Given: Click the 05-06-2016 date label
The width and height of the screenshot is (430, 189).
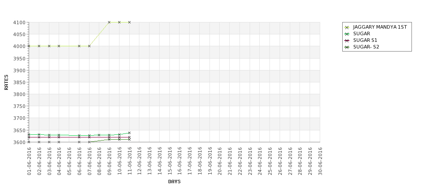Looking at the screenshot, I should point(69,161).
